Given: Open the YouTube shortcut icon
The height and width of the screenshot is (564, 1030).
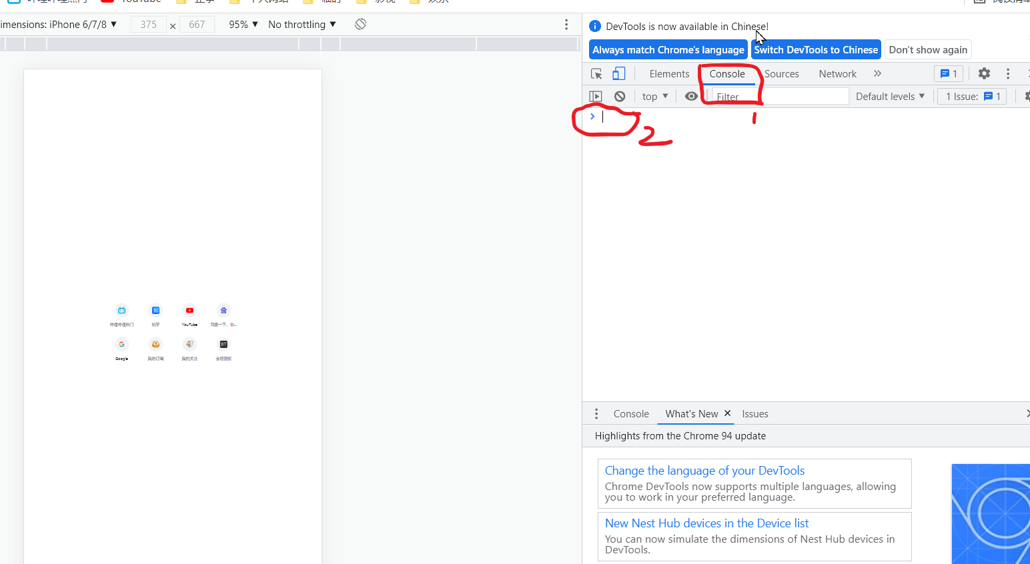Looking at the screenshot, I should click(189, 311).
